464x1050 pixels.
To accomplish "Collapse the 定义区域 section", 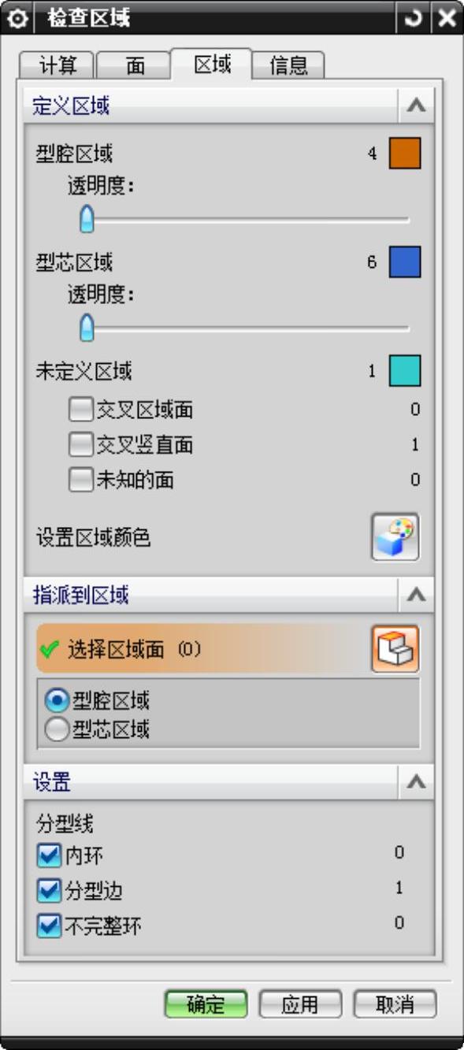I will [416, 106].
